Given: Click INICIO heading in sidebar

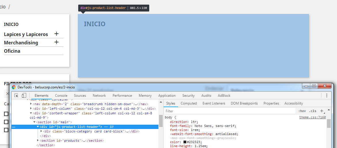Looking at the screenshot, I should 11,24.
